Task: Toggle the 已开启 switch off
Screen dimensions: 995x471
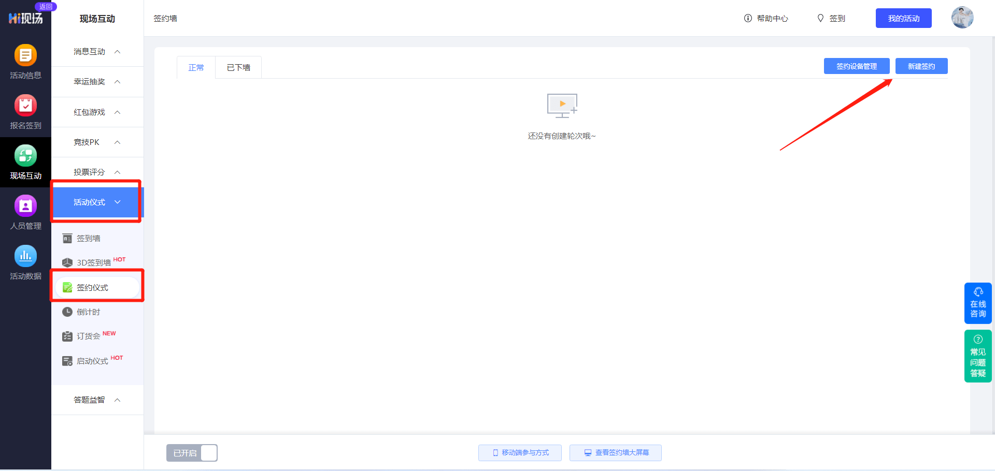Action: click(x=192, y=453)
